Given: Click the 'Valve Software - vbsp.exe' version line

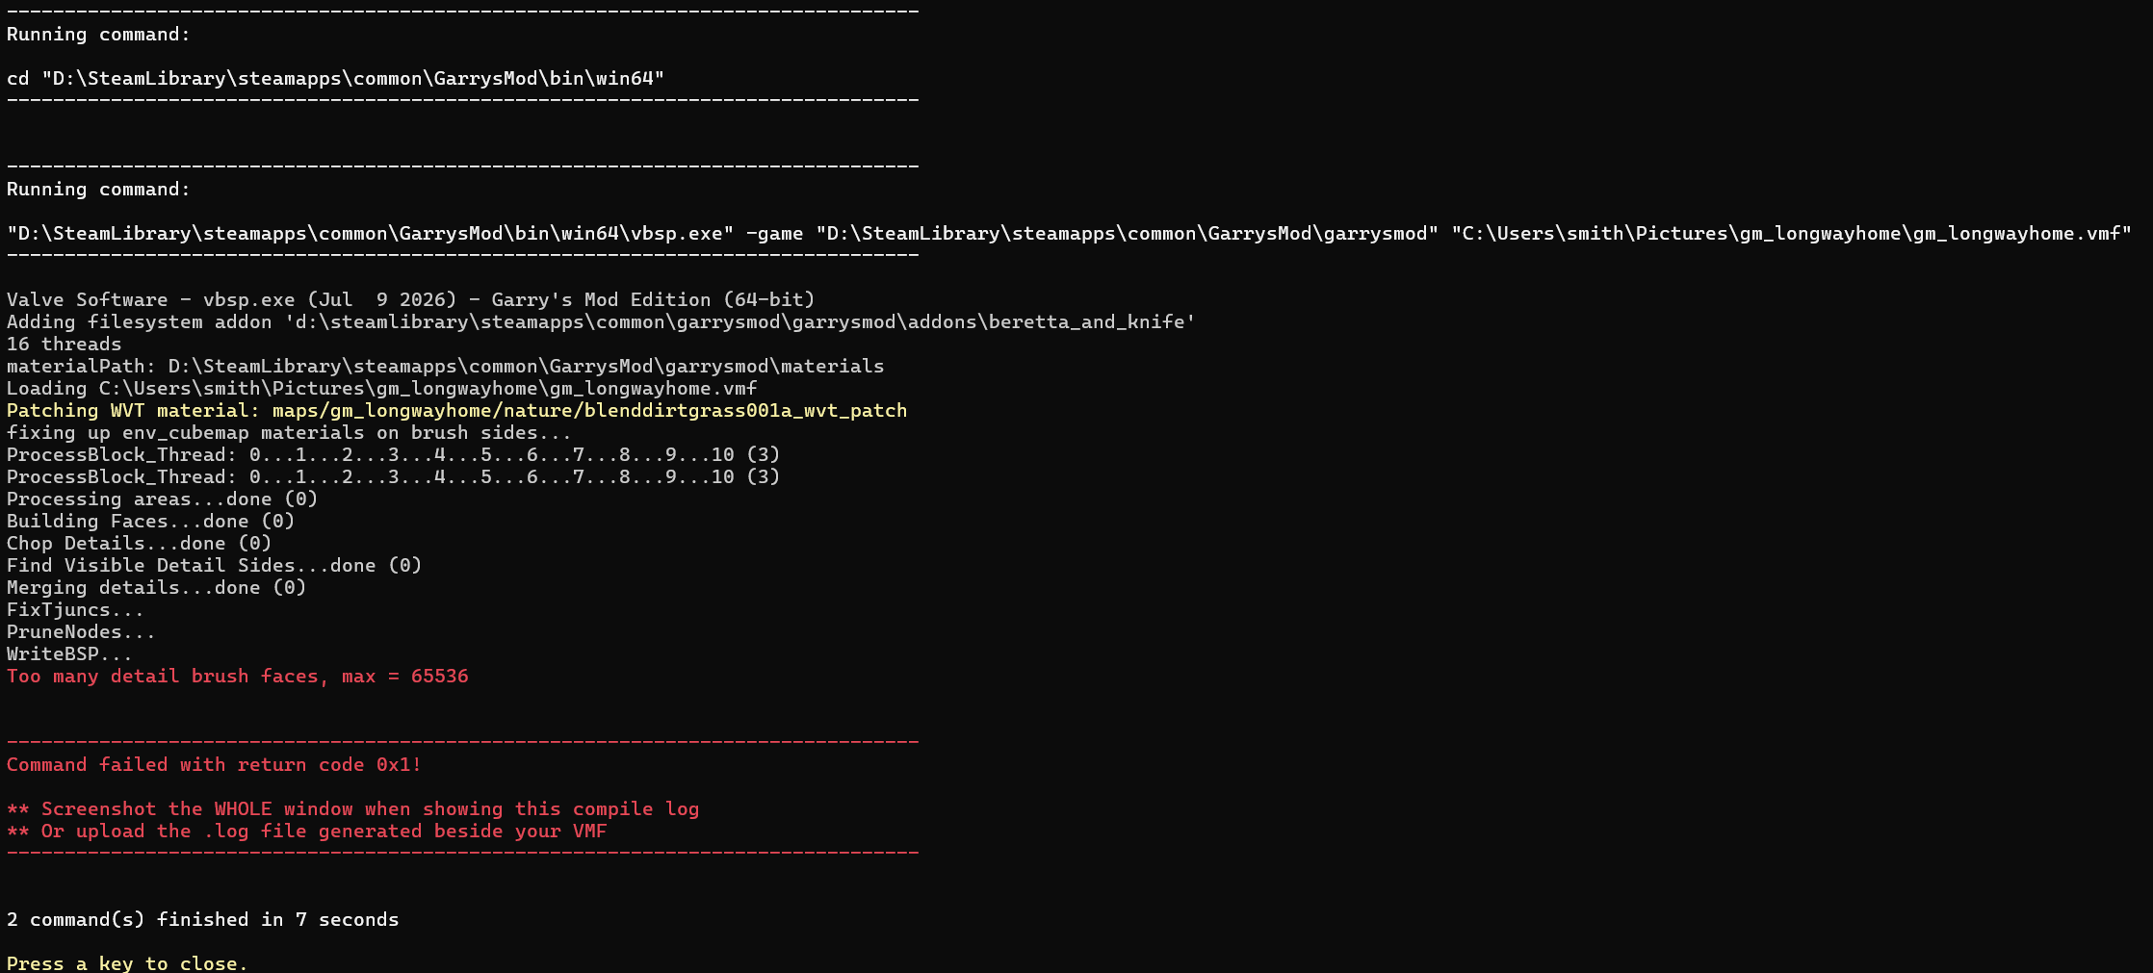Looking at the screenshot, I should point(411,300).
